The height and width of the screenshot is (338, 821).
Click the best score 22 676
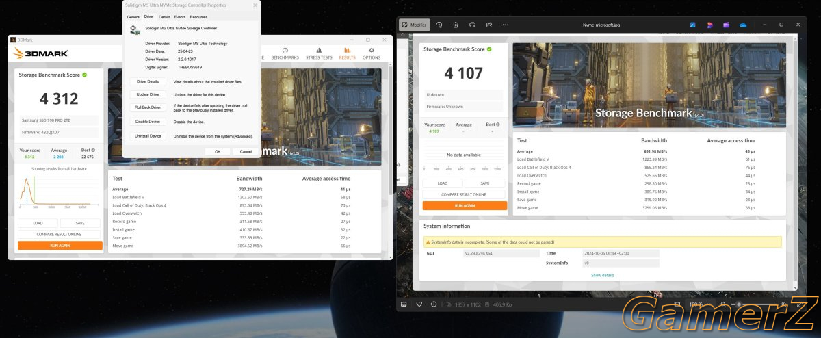coord(88,157)
